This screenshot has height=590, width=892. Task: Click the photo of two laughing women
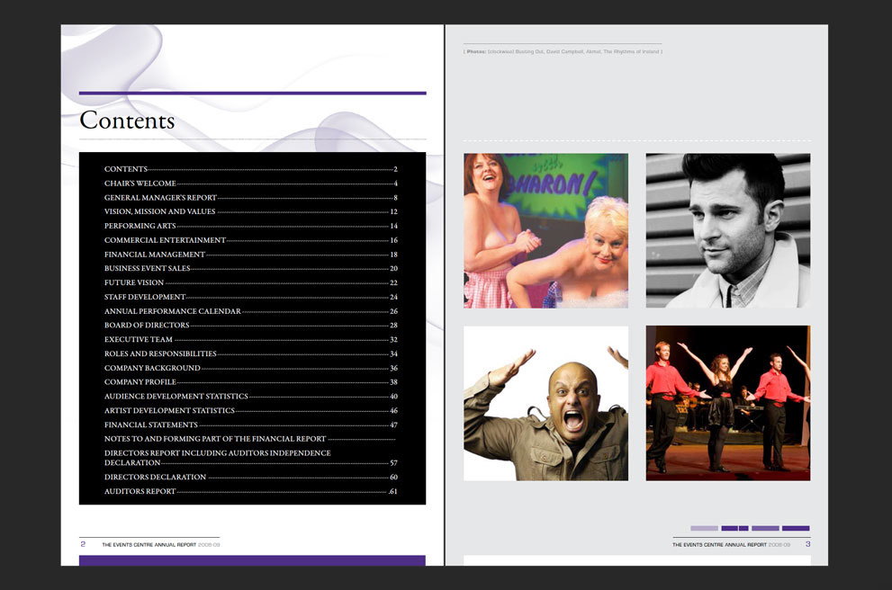545,230
